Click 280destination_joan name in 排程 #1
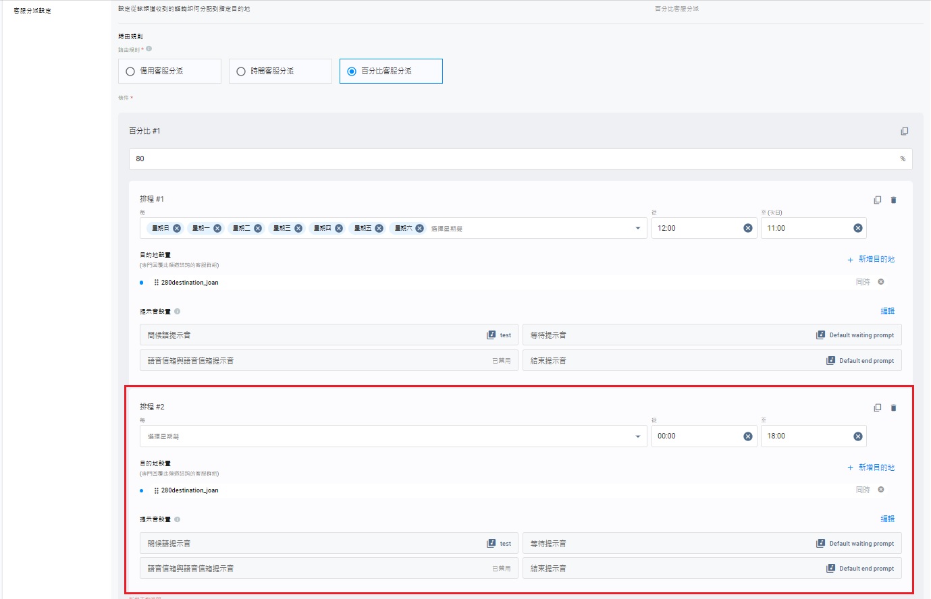Viewport: 931px width, 599px height. (190, 283)
